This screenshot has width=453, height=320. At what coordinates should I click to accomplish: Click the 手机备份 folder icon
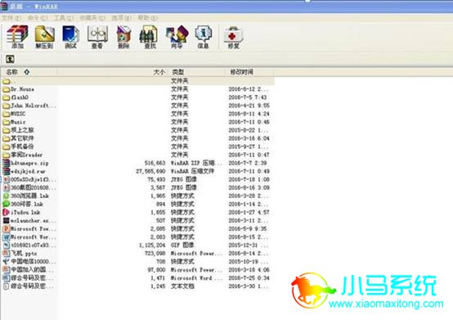tap(7, 146)
